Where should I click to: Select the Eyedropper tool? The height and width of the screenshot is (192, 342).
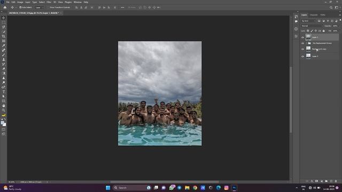(4, 45)
